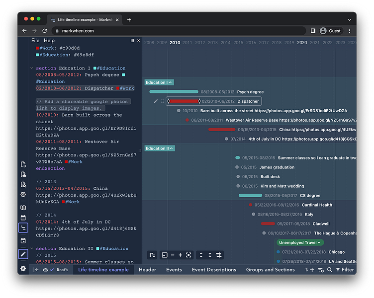Switch to the Header tab
This screenshot has height=298, width=374.
pos(147,270)
